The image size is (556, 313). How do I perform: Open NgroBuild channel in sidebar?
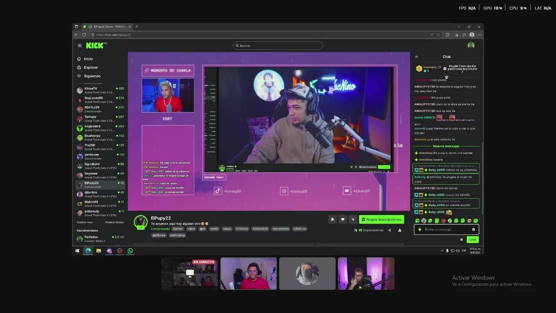(x=100, y=166)
